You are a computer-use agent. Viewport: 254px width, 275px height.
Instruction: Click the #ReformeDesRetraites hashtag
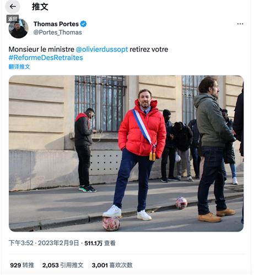coord(46,58)
